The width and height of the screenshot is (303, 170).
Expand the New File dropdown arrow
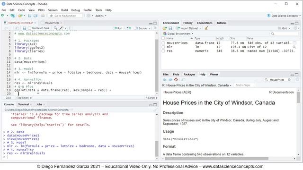(8, 16)
